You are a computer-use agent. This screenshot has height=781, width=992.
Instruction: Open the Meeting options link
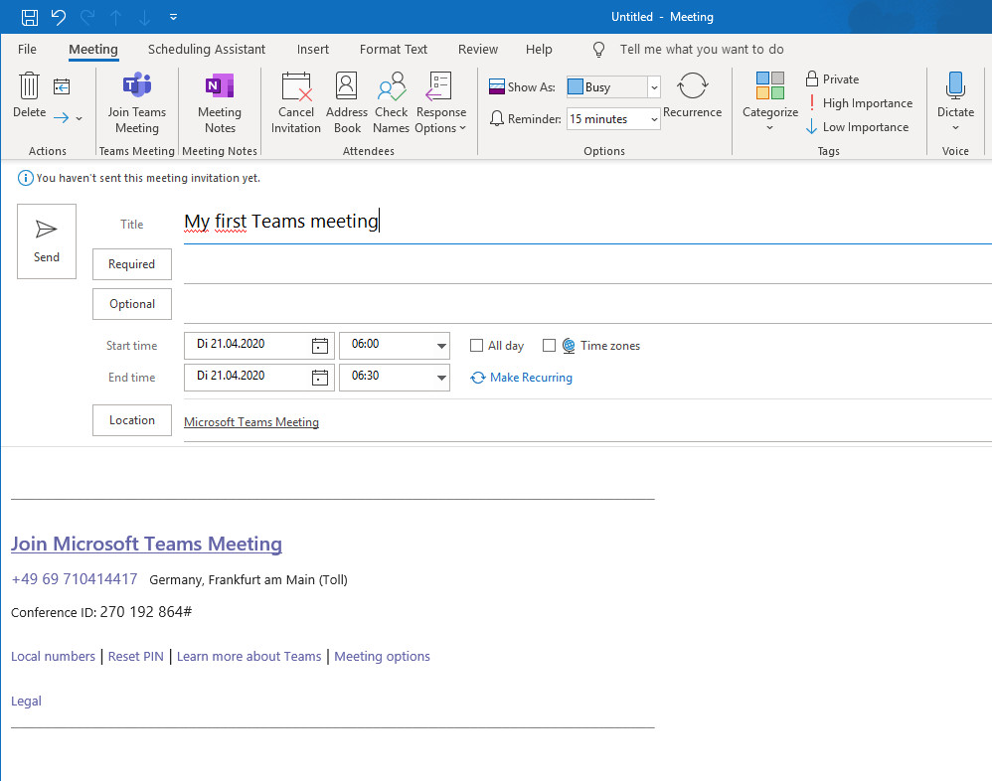(382, 657)
